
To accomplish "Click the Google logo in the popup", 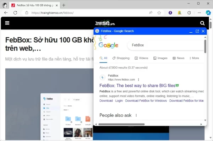I will 108,45.
